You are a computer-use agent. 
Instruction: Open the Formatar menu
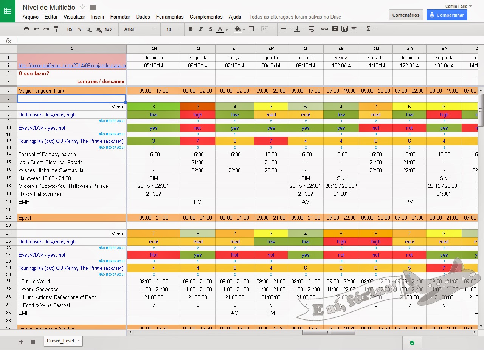[120, 17]
